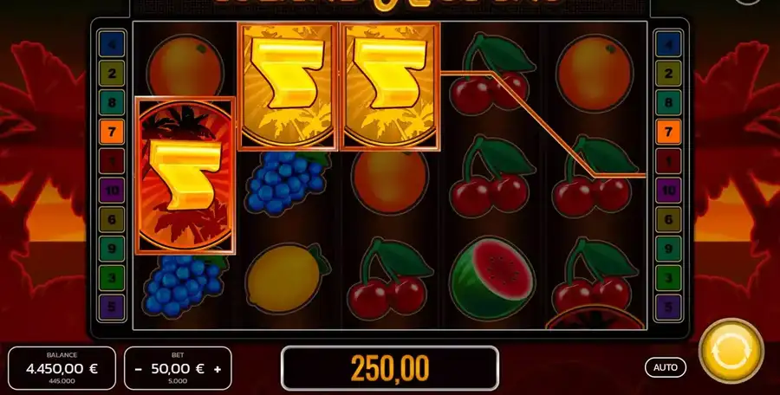Select highlighted payline 7 on left column
The width and height of the screenshot is (780, 395).
pyautogui.click(x=112, y=132)
